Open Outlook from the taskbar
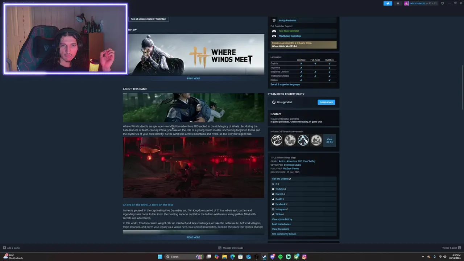464x261 pixels. click(248, 257)
